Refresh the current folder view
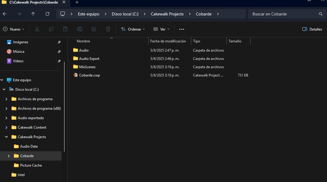The image size is (327, 182). click(47, 14)
